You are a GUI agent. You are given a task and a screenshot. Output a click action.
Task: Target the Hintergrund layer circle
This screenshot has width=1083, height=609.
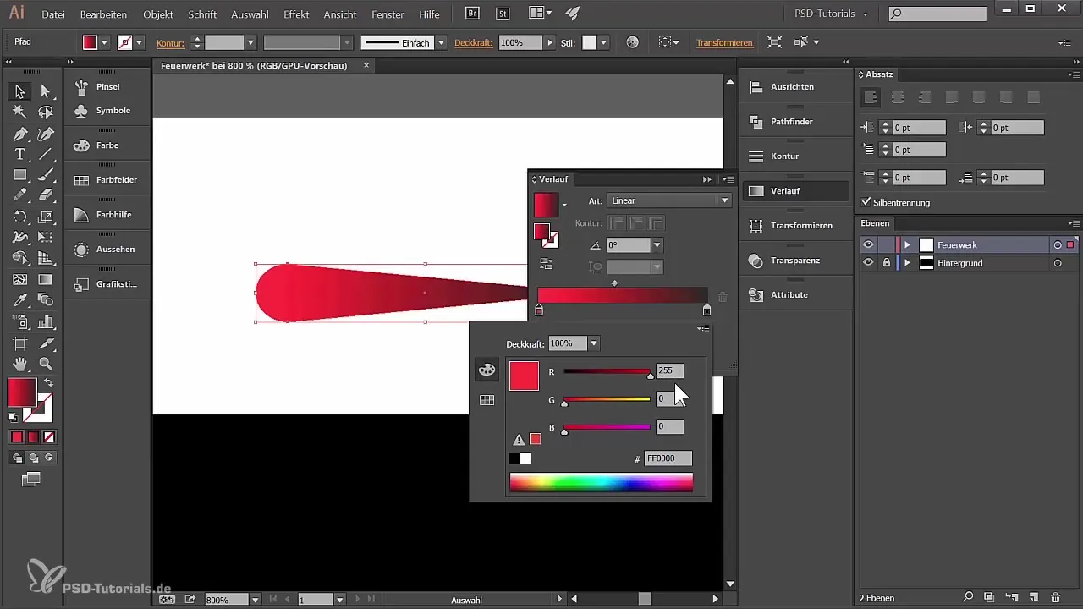click(1058, 263)
